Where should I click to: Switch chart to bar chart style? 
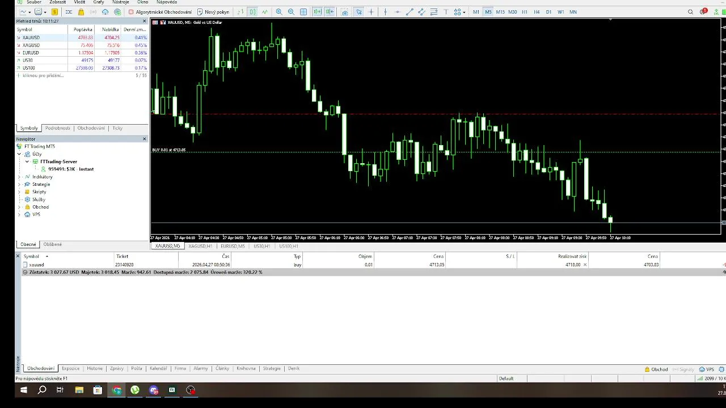click(x=240, y=12)
